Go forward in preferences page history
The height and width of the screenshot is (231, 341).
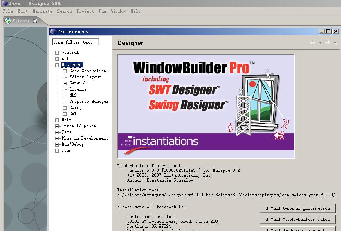pyautogui.click(x=328, y=43)
